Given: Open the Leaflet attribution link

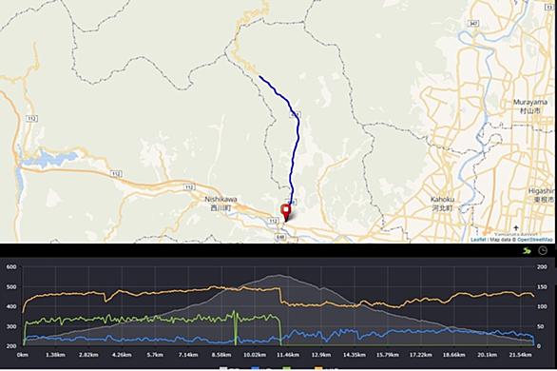Looking at the screenshot, I should [x=478, y=240].
